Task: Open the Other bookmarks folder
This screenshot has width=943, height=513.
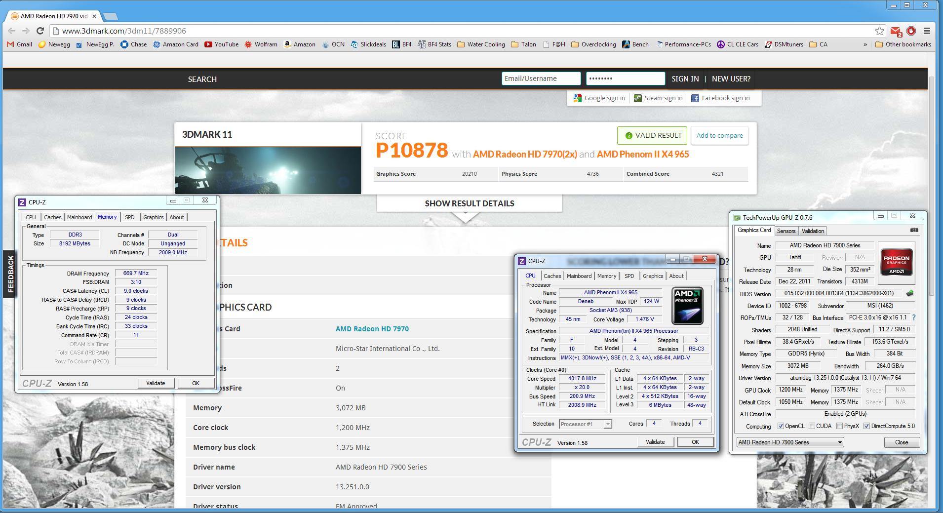Action: pyautogui.click(x=903, y=44)
